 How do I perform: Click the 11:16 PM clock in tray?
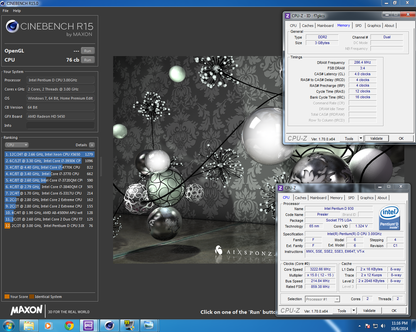[x=399, y=323]
